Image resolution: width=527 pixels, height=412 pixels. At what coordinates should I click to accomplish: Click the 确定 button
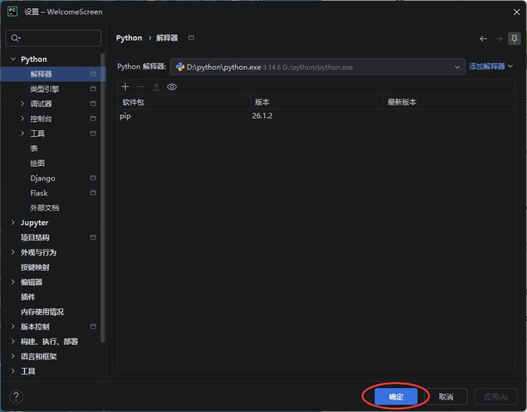pos(396,396)
